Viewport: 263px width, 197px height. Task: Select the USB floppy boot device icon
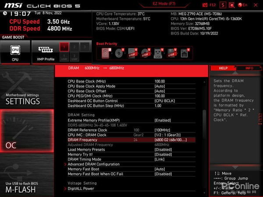tap(171, 53)
